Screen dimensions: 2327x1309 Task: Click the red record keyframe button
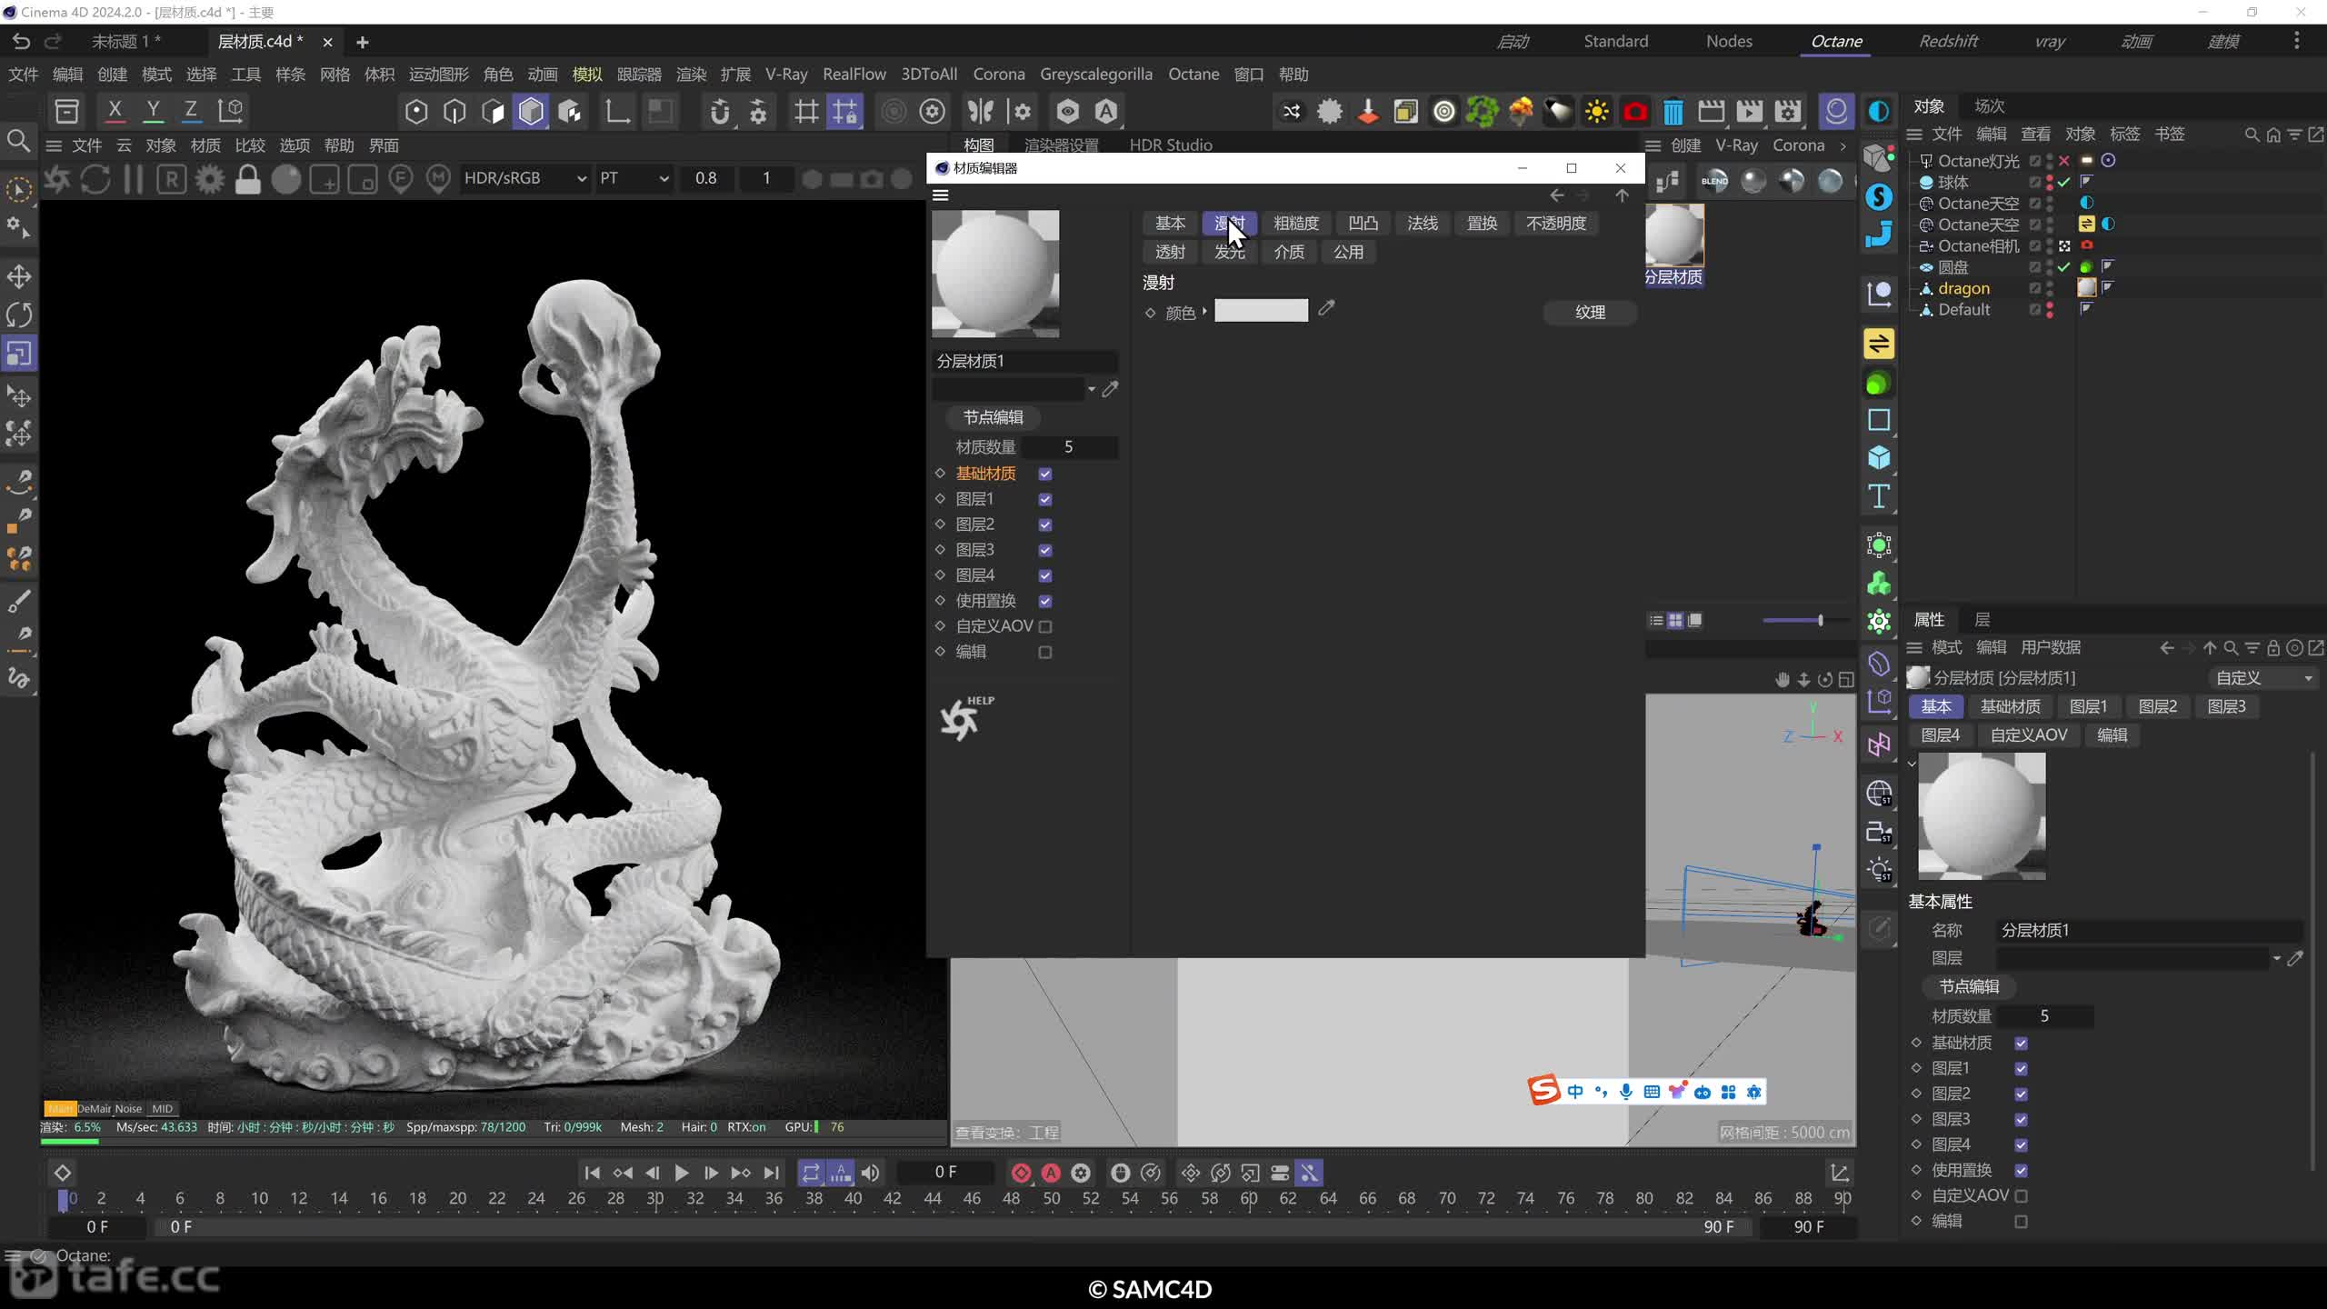pos(1021,1173)
